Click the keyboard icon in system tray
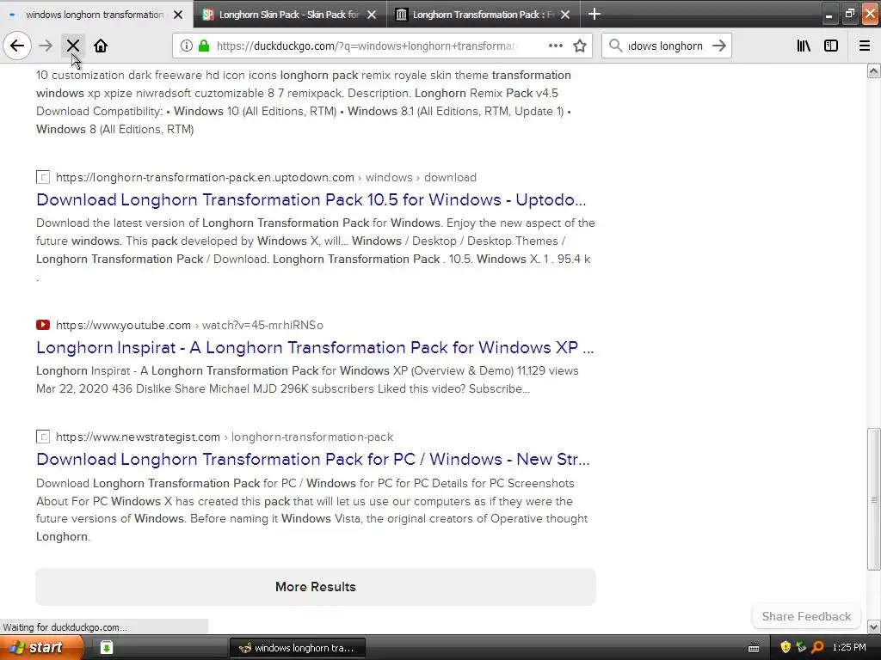881x660 pixels. click(754, 648)
